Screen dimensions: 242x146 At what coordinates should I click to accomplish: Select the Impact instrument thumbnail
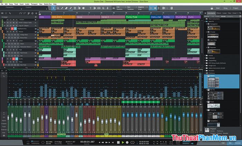213,82
